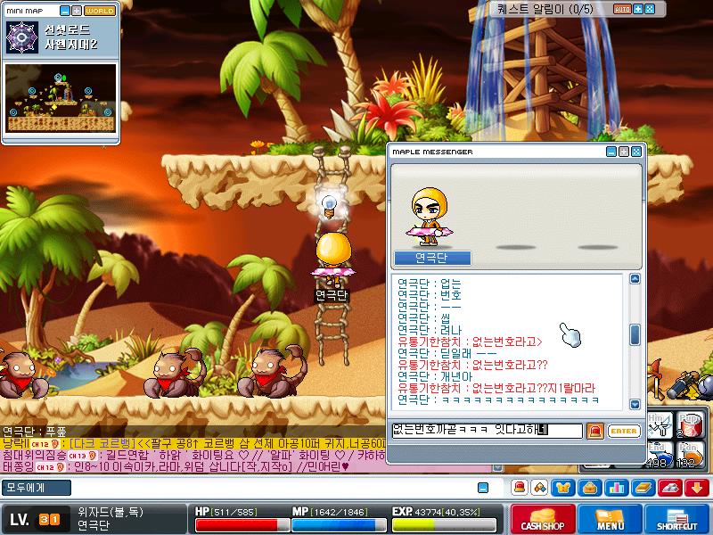Click the HP gauge bar

[x=242, y=525]
